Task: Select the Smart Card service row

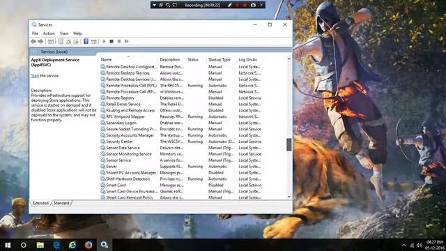Action: click(181, 185)
